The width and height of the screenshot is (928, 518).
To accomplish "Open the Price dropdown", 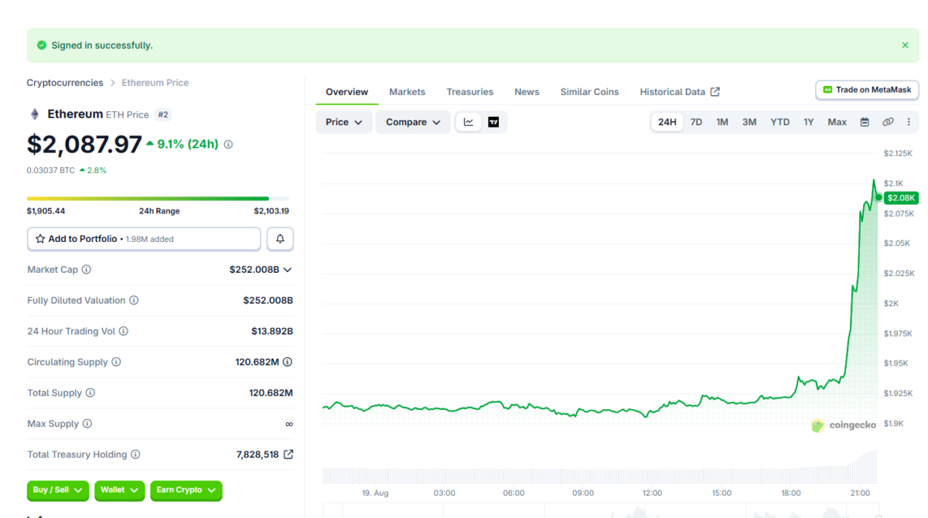I will click(x=344, y=122).
